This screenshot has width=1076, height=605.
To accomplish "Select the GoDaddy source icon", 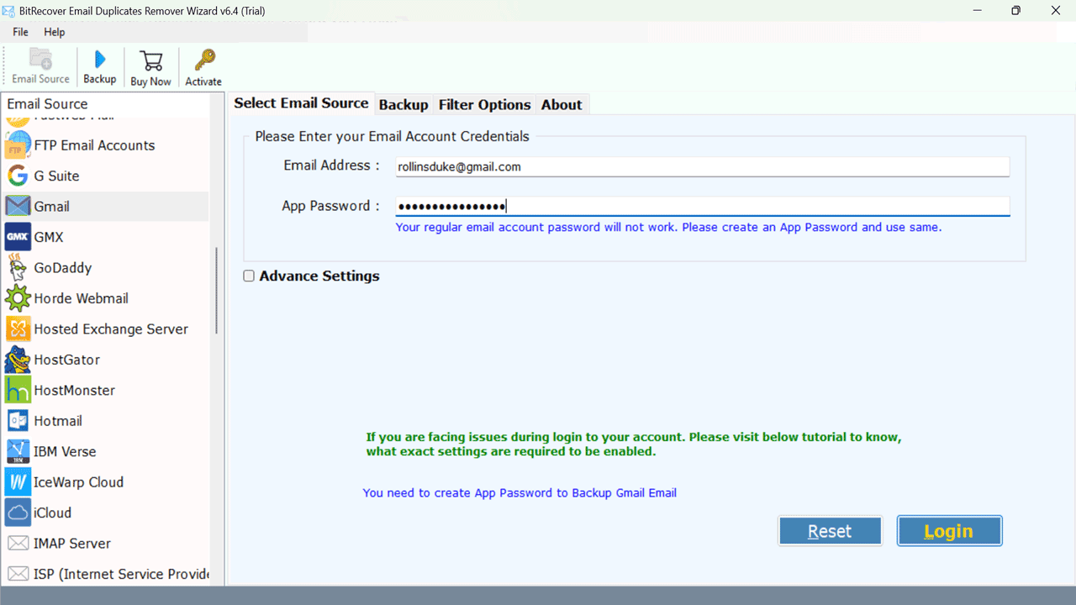I will click(x=18, y=268).
